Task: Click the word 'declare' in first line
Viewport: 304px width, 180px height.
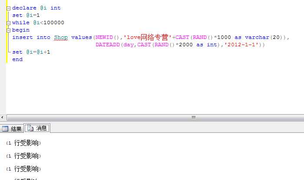Action: pos(24,8)
